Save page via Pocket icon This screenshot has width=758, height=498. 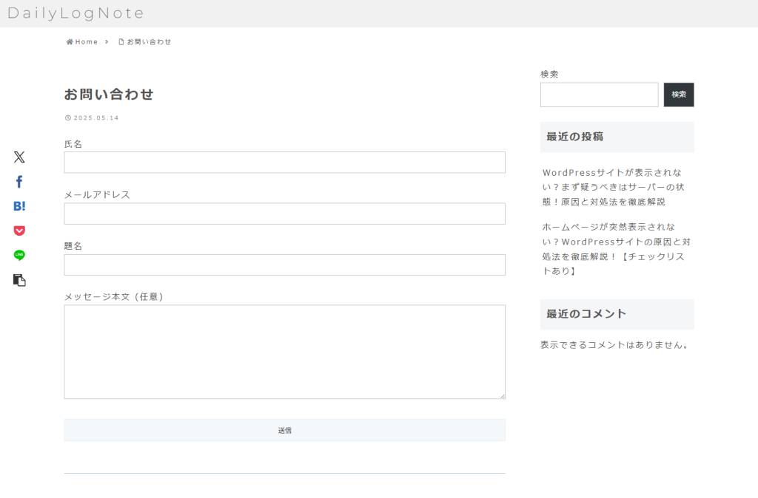pyautogui.click(x=19, y=231)
